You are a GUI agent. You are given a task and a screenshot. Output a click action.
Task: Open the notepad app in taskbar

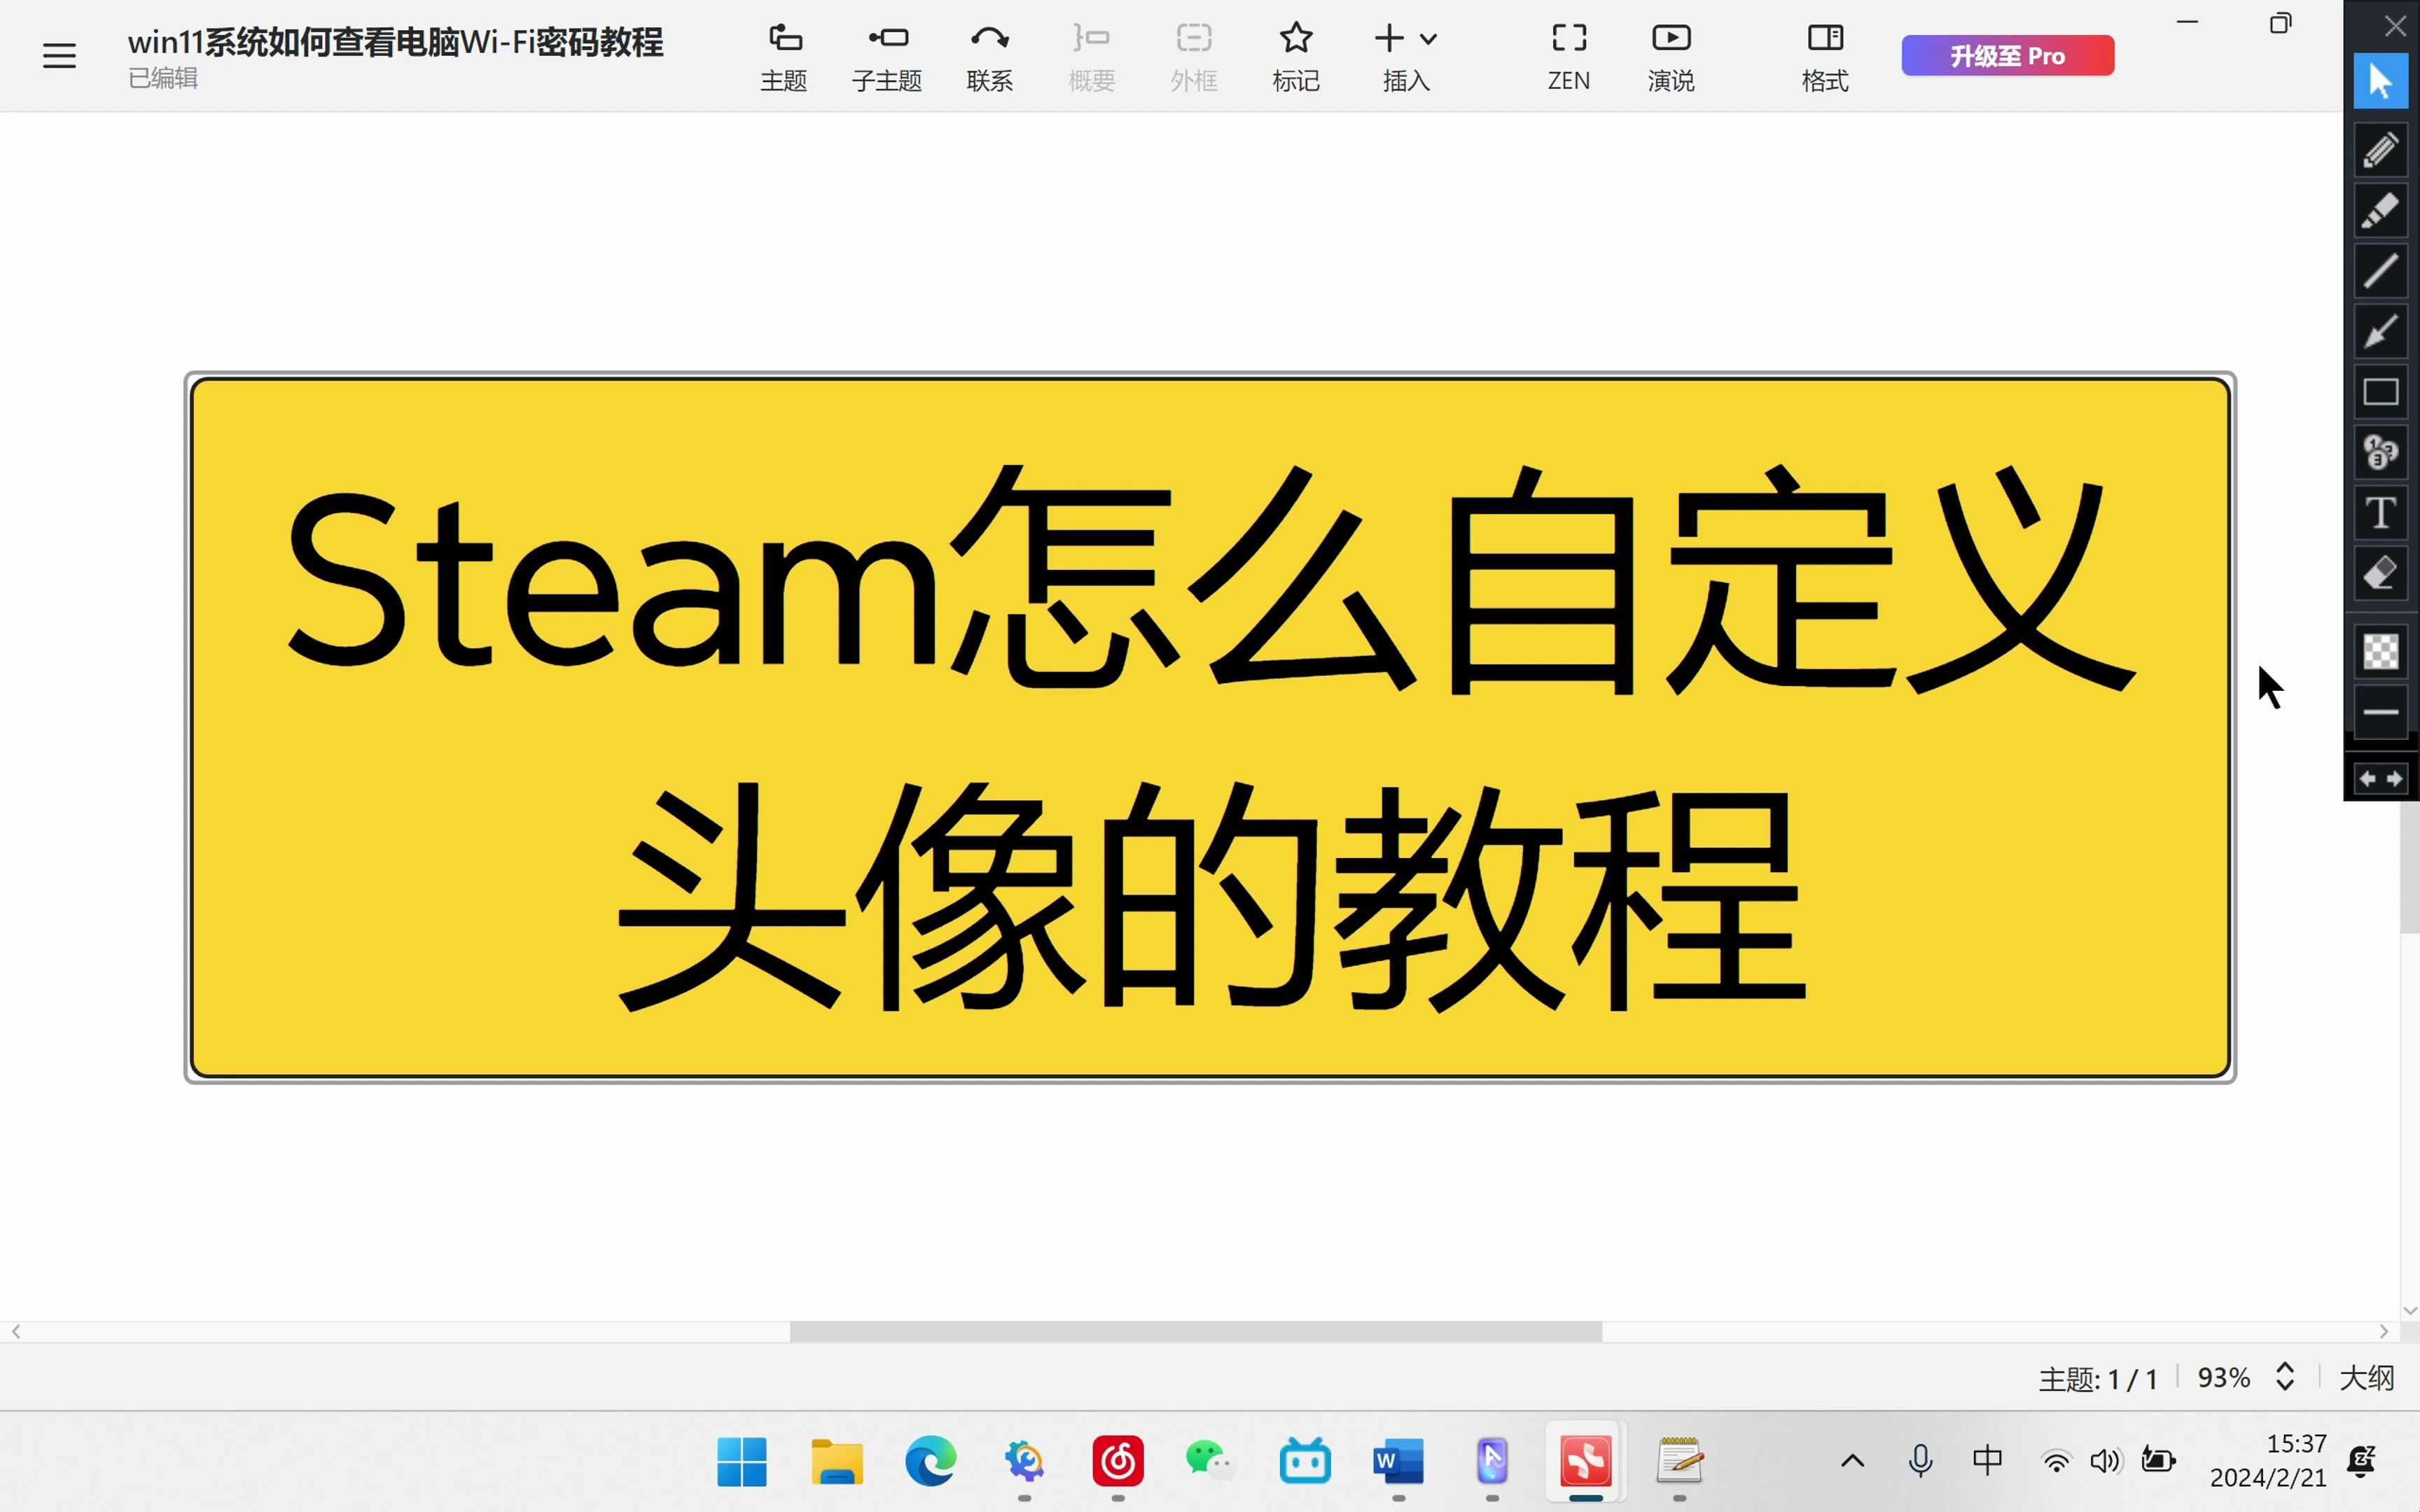(1680, 1462)
